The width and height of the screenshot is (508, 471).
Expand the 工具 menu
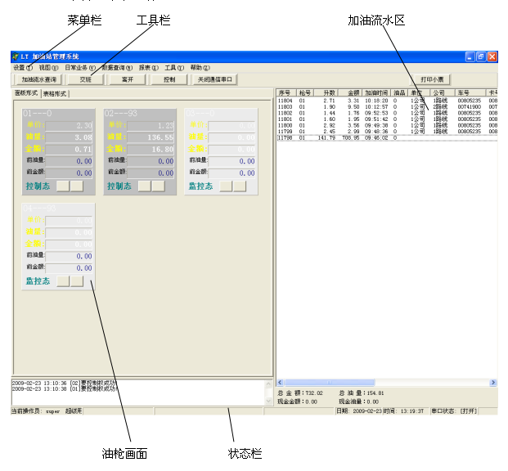pos(174,68)
